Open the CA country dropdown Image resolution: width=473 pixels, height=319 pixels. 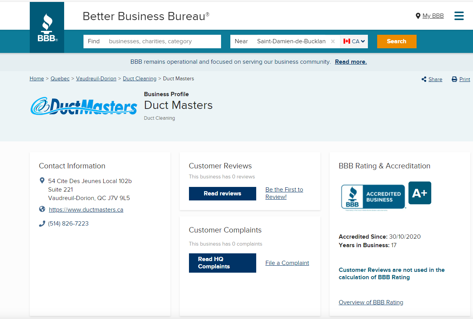point(354,41)
